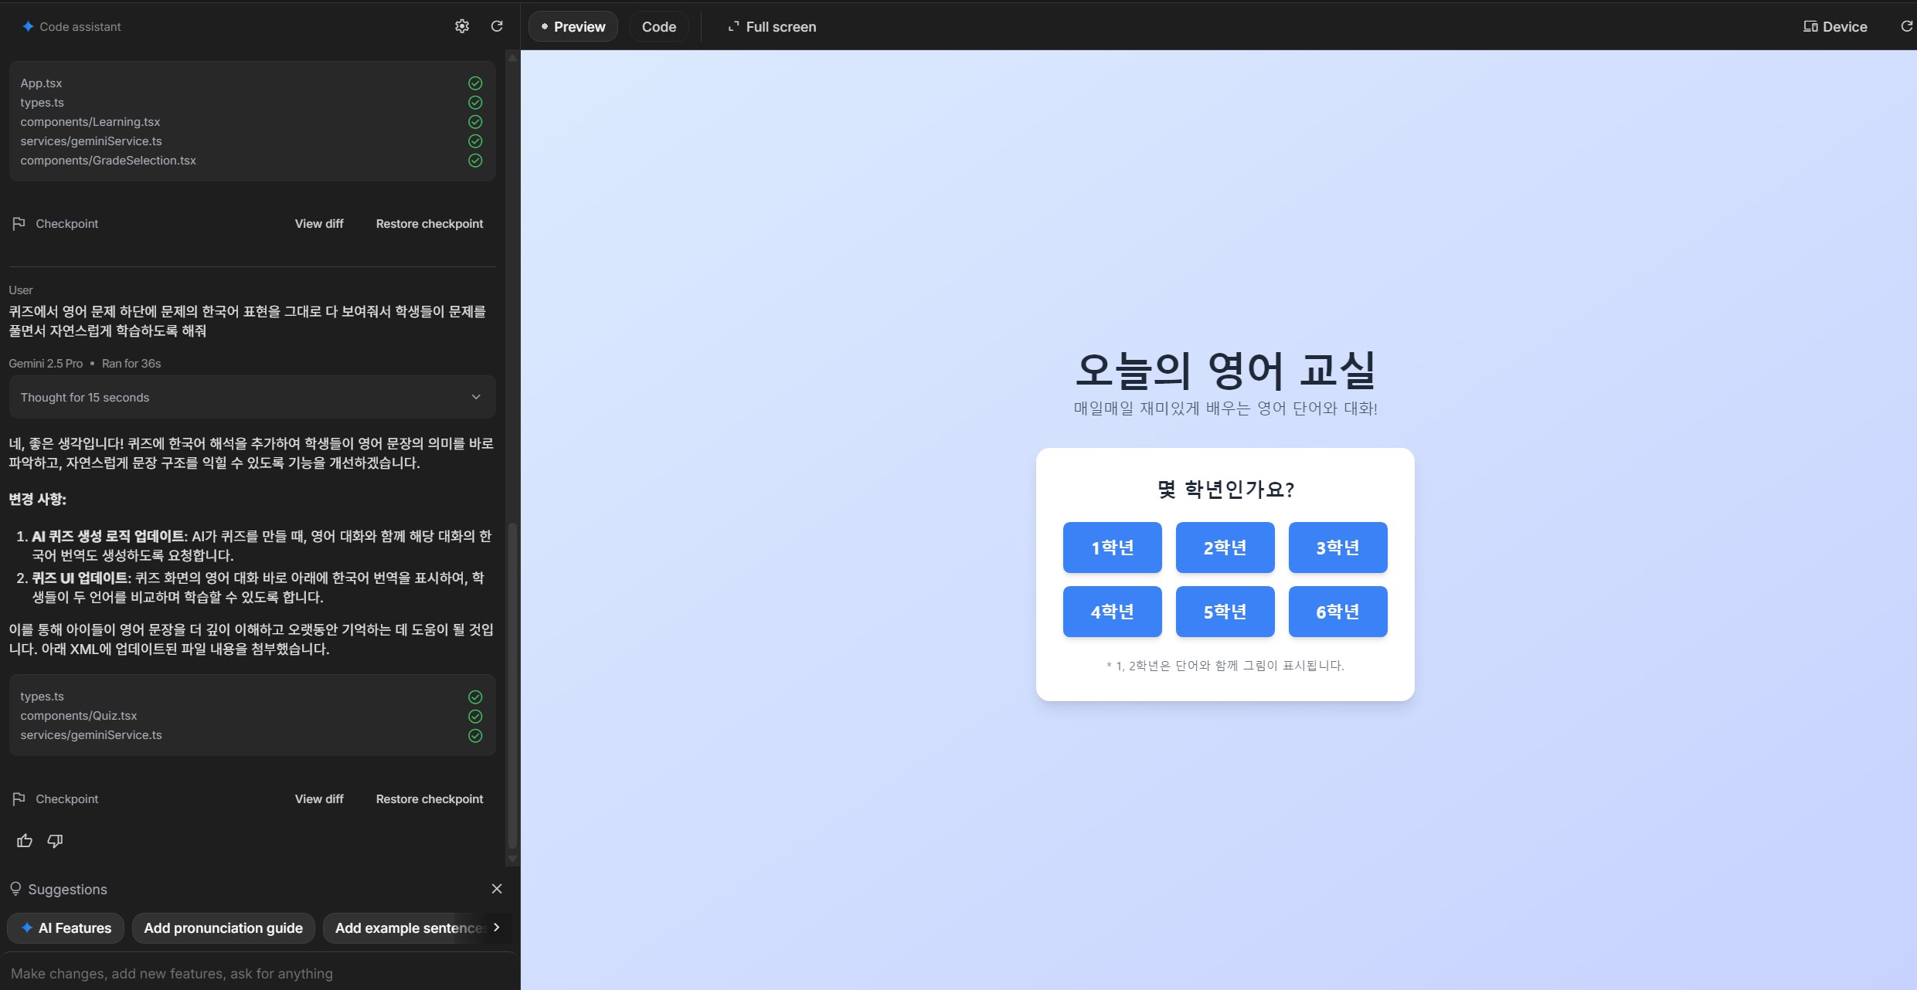The image size is (1917, 990).
Task: Expand the 'Thought for 15 seconds' section
Action: click(x=251, y=397)
